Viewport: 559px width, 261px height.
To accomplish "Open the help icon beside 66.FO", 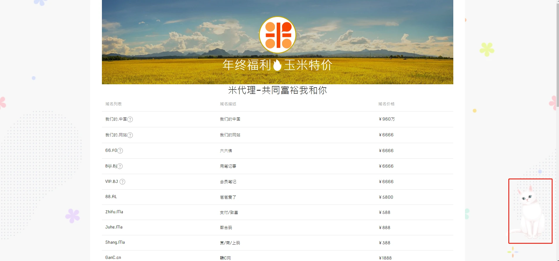I will [x=120, y=151].
